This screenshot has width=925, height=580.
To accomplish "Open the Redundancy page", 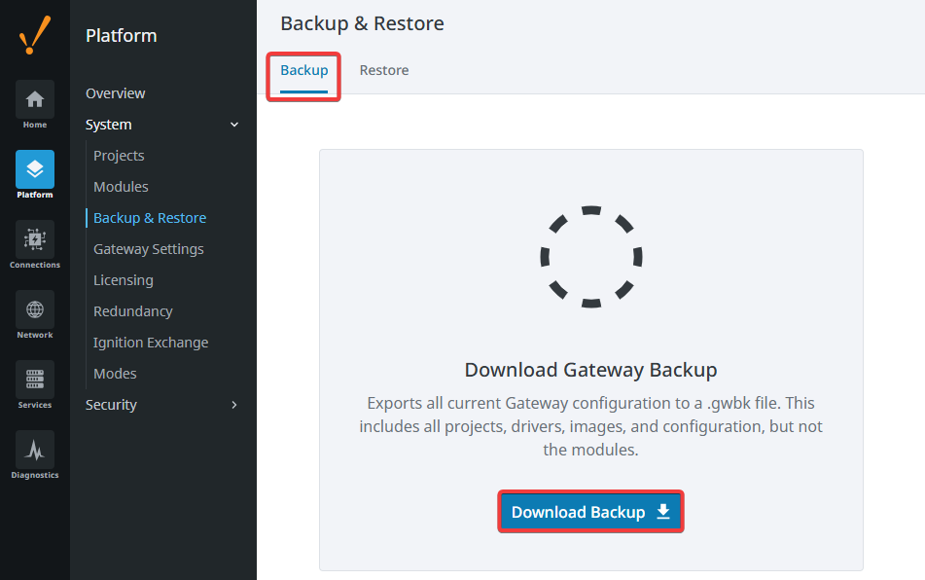I will (x=132, y=311).
